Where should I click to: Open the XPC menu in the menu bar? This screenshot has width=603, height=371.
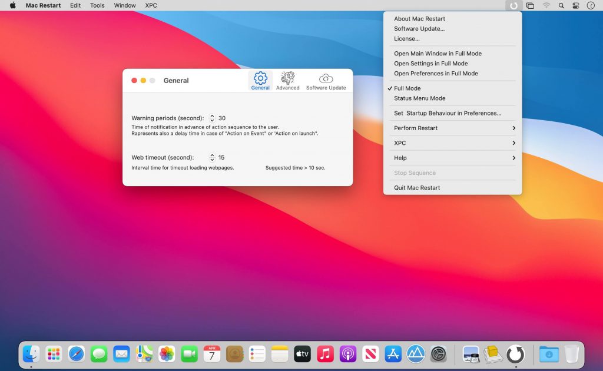(151, 5)
